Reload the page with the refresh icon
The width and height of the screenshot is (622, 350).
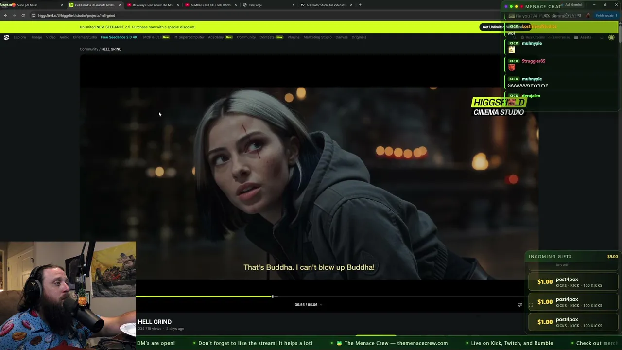(23, 15)
